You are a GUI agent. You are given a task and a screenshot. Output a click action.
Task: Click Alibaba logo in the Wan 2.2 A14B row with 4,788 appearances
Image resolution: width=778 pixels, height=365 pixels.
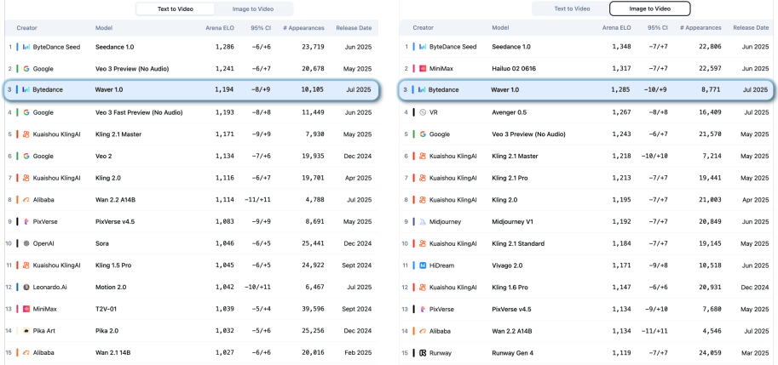[26, 200]
